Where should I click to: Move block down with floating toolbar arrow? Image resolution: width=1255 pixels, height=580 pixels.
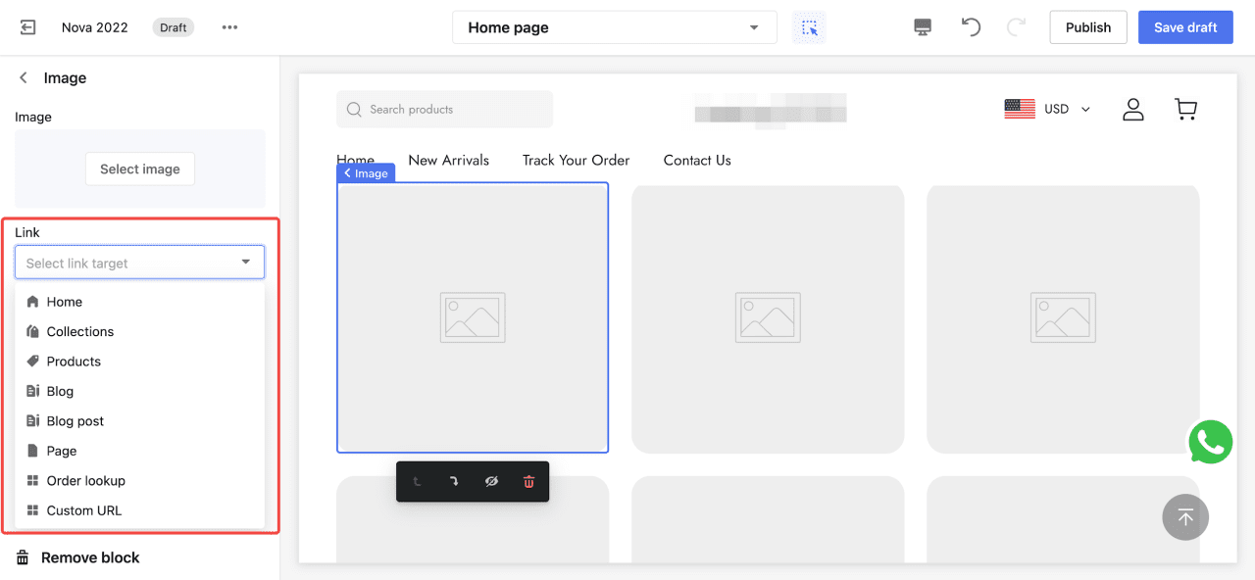click(454, 482)
